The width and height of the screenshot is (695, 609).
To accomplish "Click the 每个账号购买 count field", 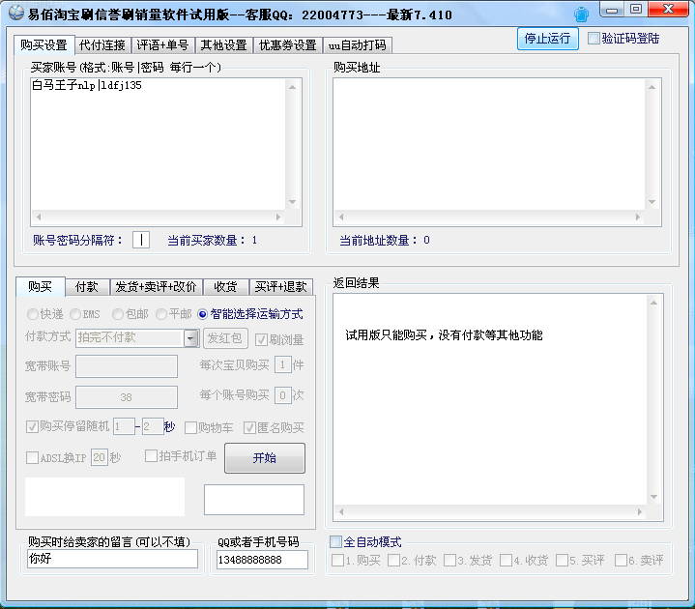I will [283, 395].
